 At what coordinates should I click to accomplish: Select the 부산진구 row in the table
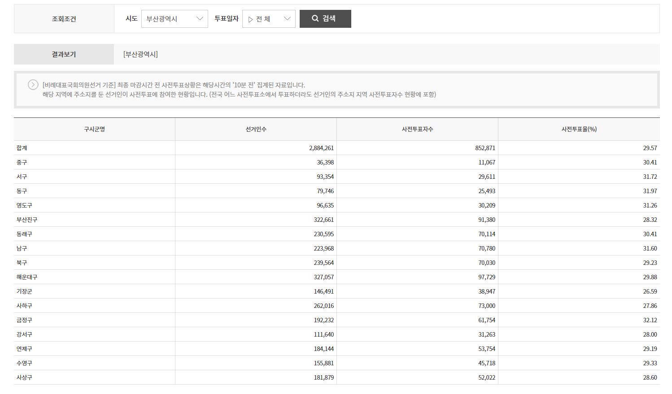[94, 219]
